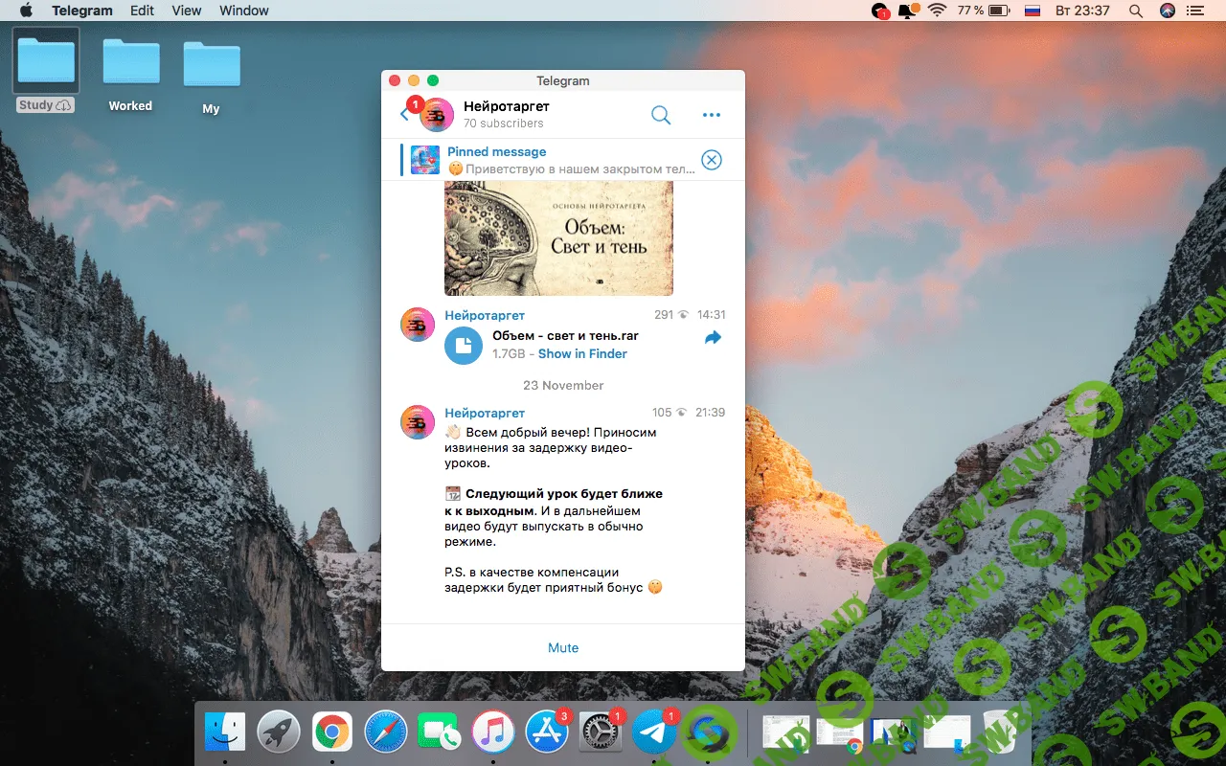Open the App Store from dock
1226x766 pixels.
click(547, 733)
